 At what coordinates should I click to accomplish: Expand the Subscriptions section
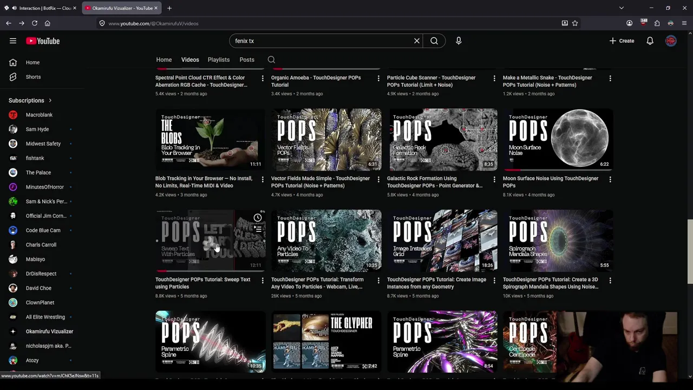pyautogui.click(x=30, y=100)
